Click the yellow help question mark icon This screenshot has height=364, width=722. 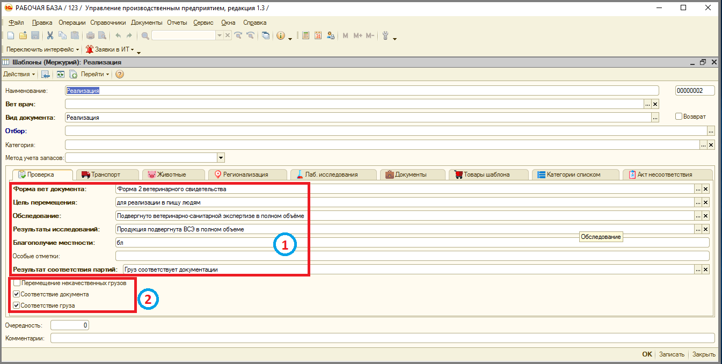coord(119,74)
